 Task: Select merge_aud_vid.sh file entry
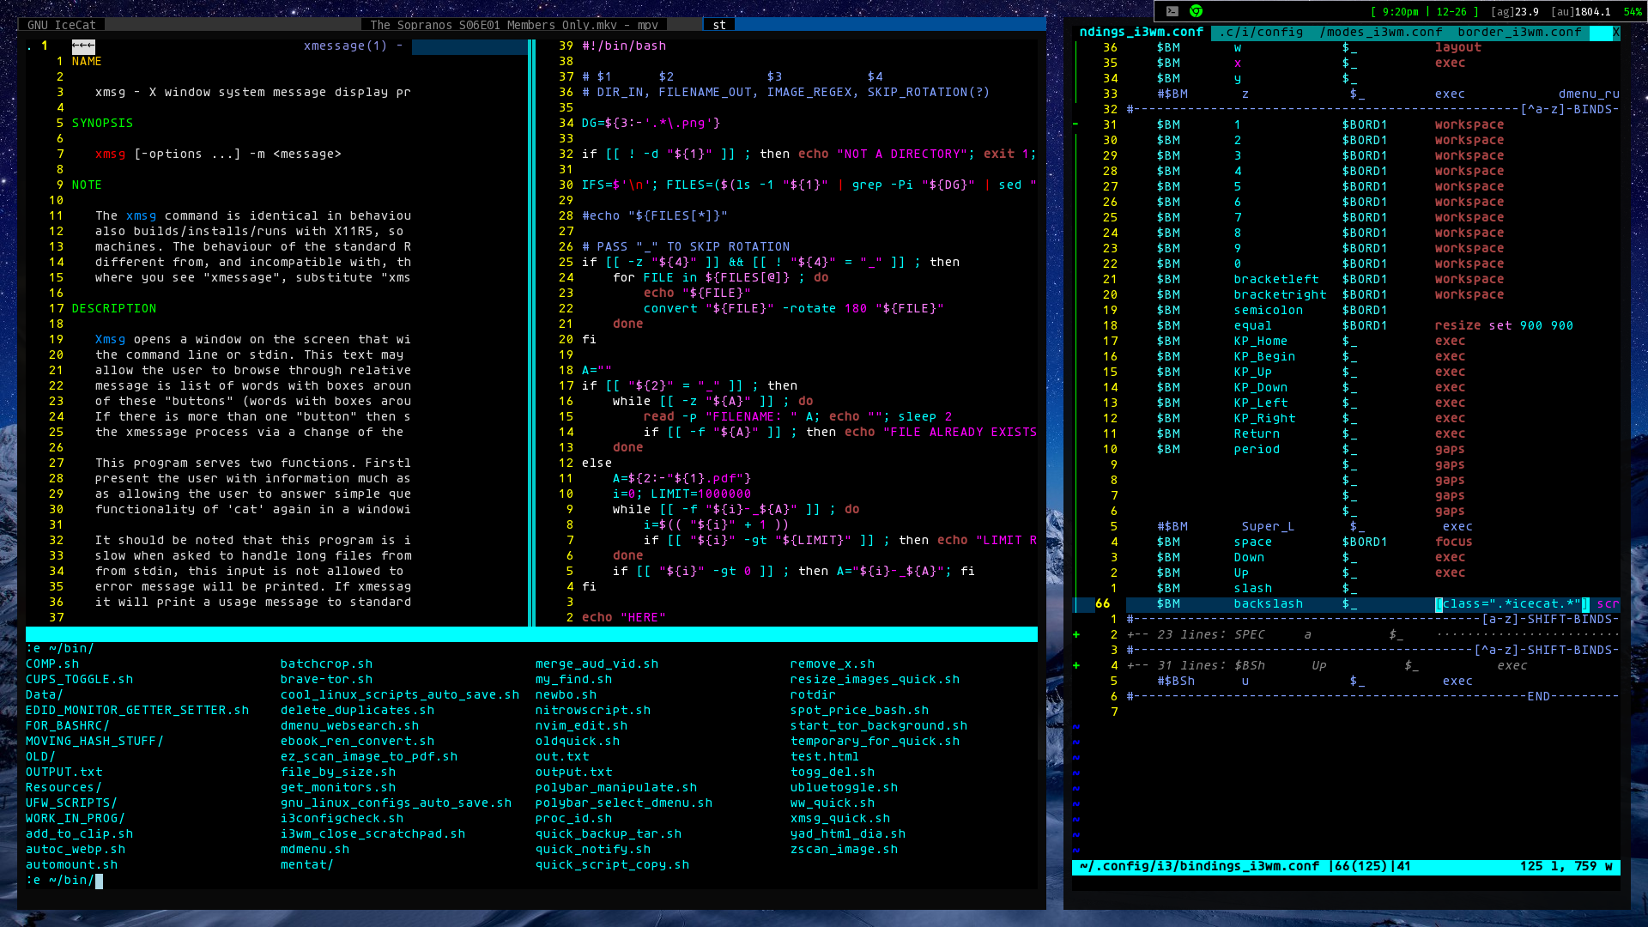[597, 664]
